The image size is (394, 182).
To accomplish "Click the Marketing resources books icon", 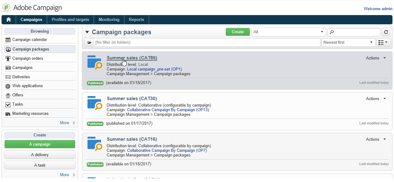I will 8,114.
